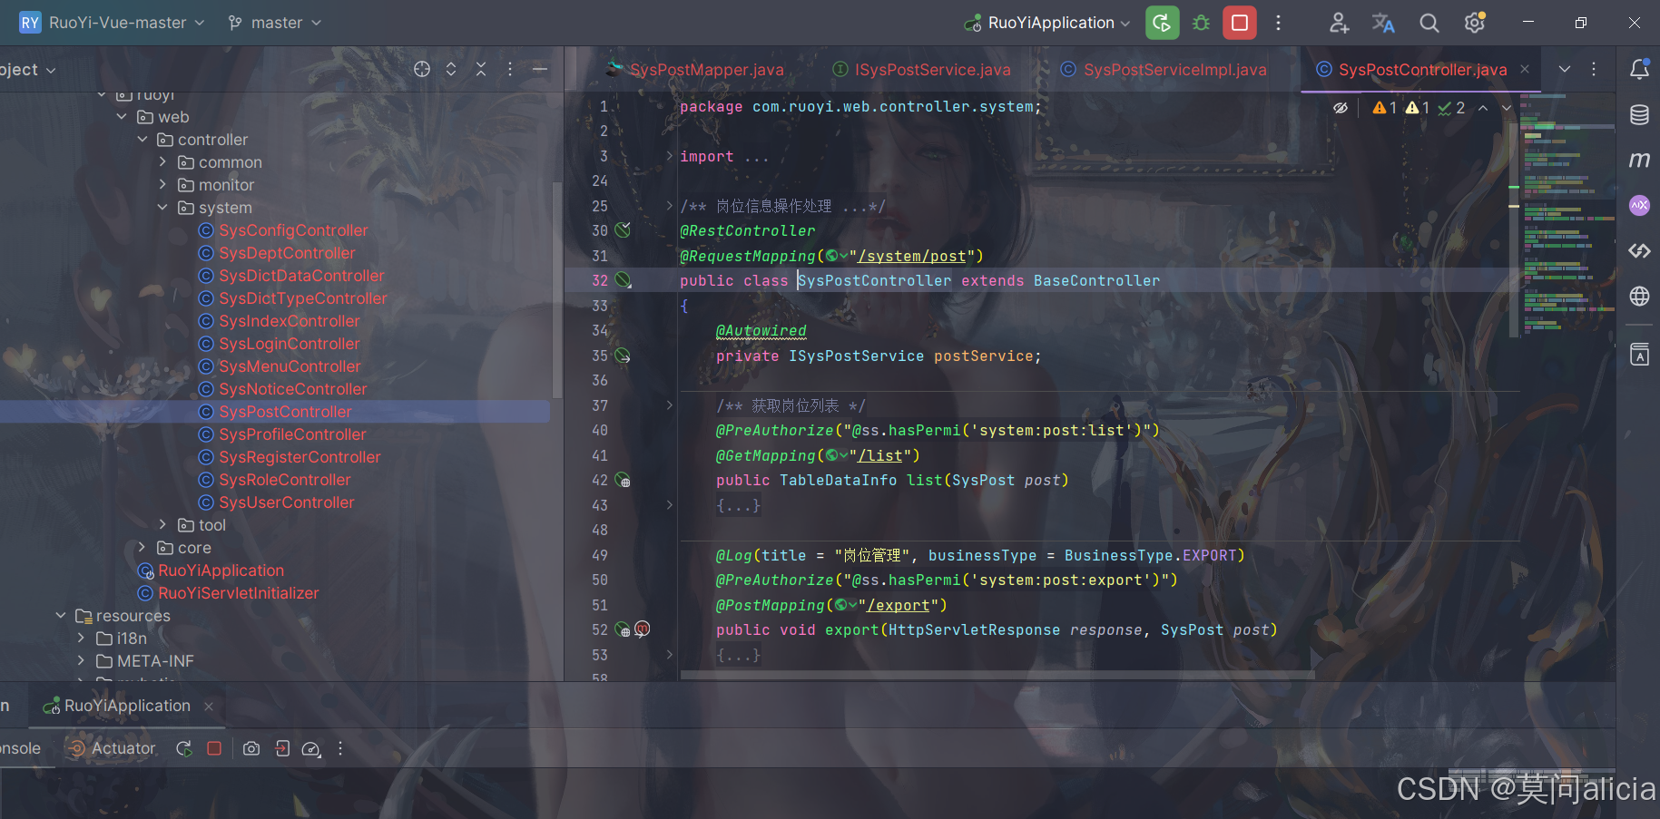Collapse the controller folder
Screen dimensions: 1660x819
[x=142, y=140]
